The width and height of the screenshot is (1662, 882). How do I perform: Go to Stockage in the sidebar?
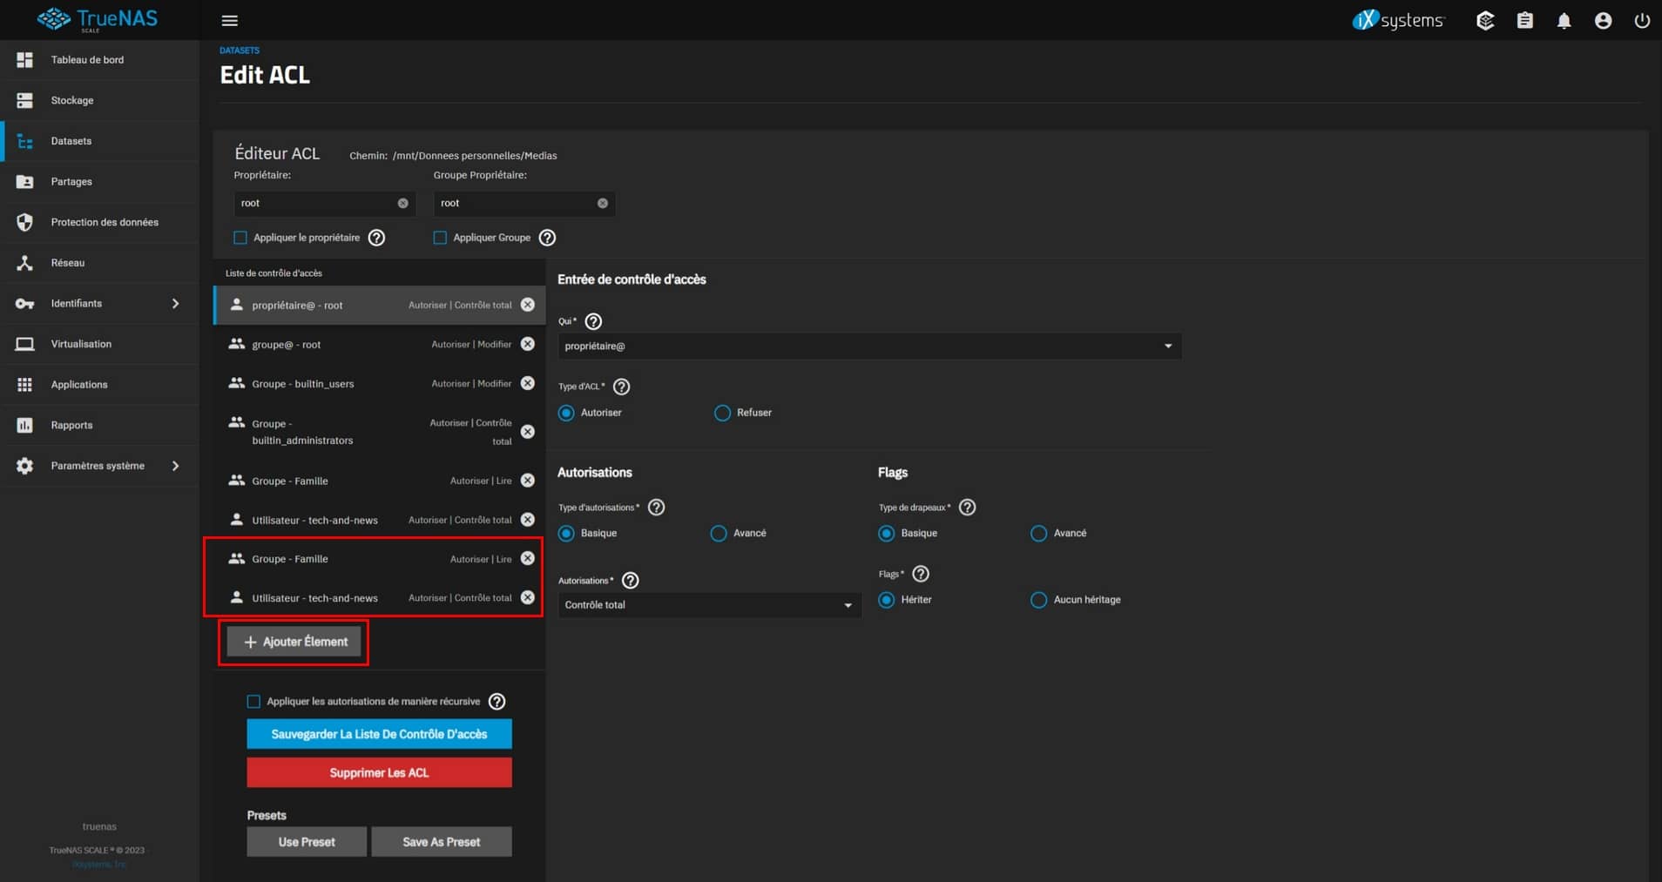click(72, 100)
